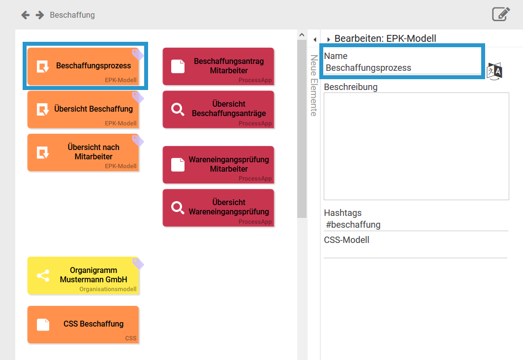Open the Neue Elemente vertical tab
Screen dimensions: 523x360
point(314,85)
